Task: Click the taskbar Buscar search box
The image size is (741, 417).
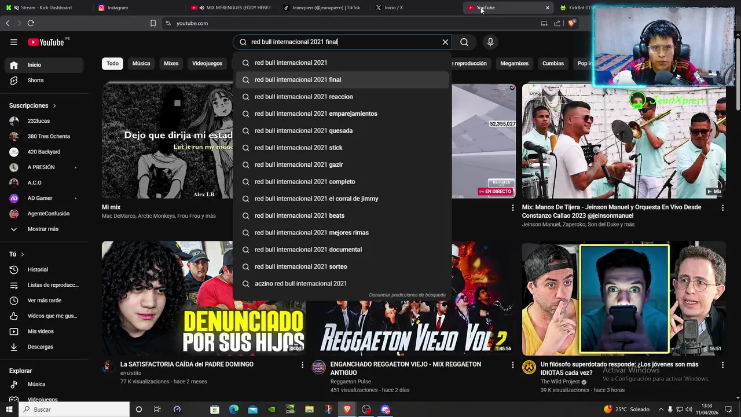Action: pyautogui.click(x=74, y=409)
